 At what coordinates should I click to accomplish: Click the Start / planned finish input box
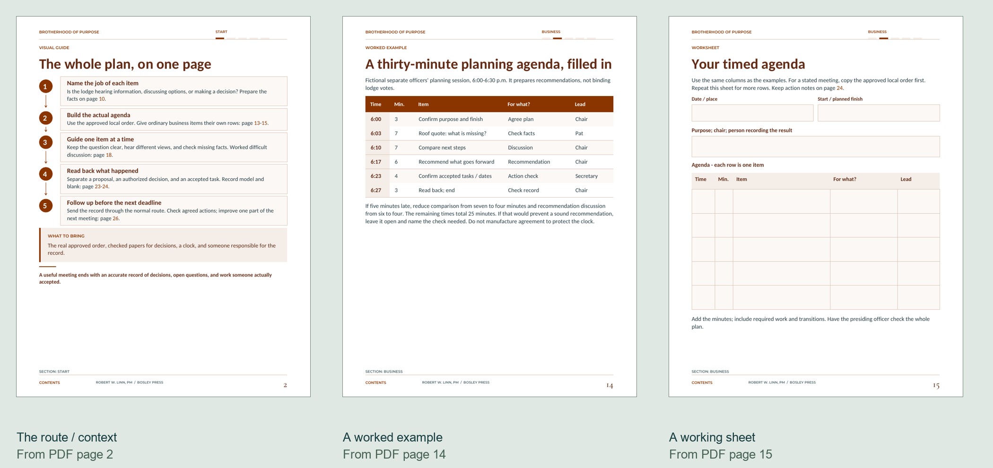pos(879,113)
